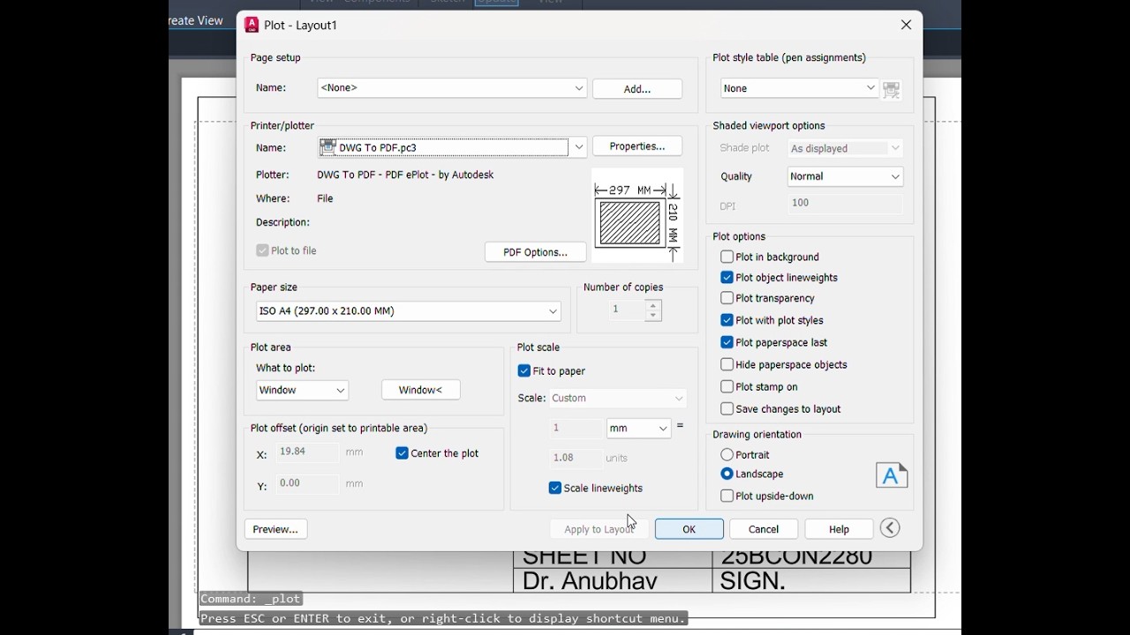Toggle Plot in background checkbox
Image resolution: width=1130 pixels, height=635 pixels.
[x=727, y=257]
